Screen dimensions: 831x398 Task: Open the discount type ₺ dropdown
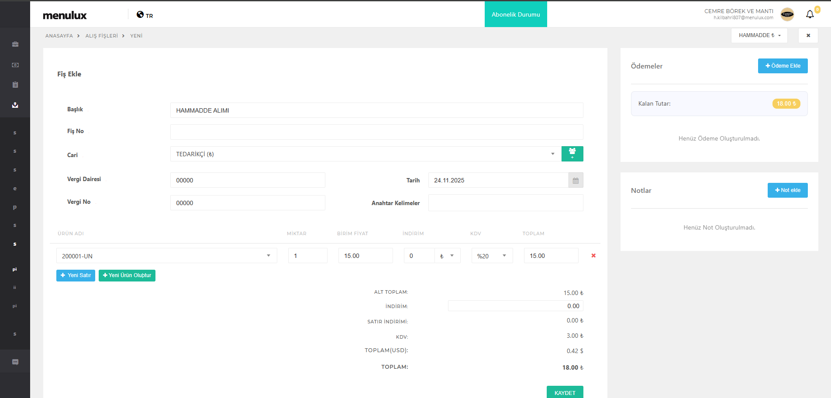[448, 256]
